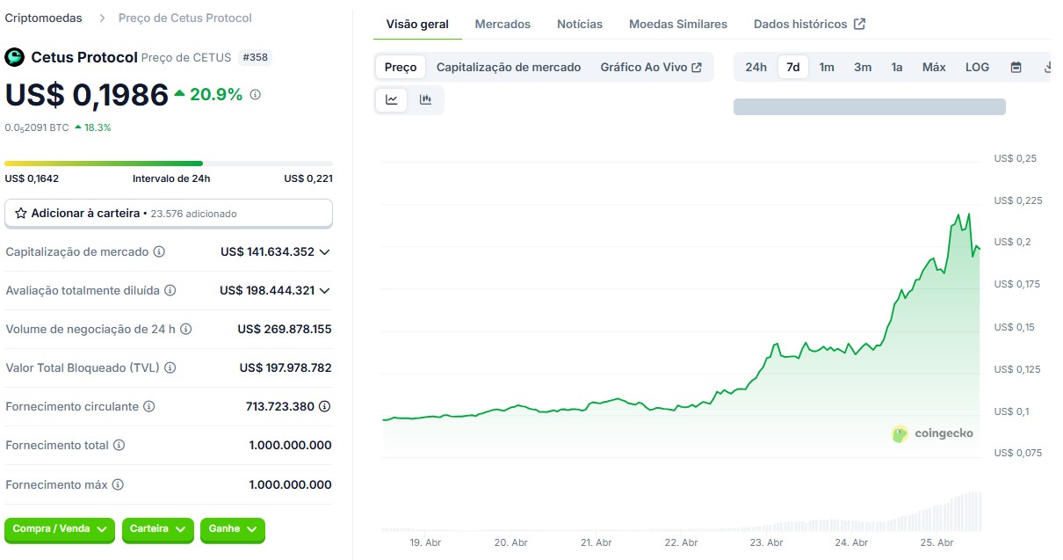Select the Máx time range
The width and height of the screenshot is (1063, 560).
pos(934,67)
